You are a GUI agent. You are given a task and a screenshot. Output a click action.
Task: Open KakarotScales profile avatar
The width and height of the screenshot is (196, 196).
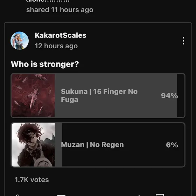pyautogui.click(x=20, y=41)
